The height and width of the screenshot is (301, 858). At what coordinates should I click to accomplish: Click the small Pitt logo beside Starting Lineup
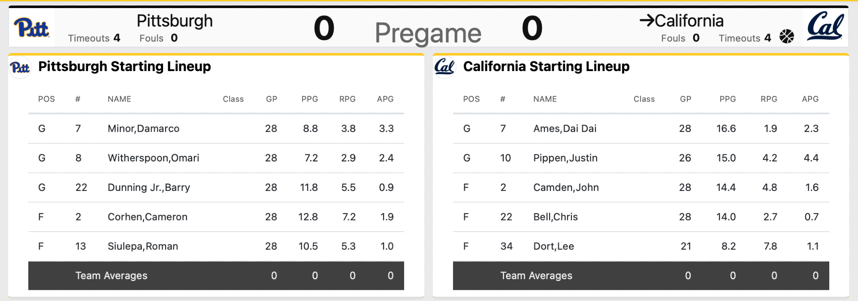[x=20, y=67]
